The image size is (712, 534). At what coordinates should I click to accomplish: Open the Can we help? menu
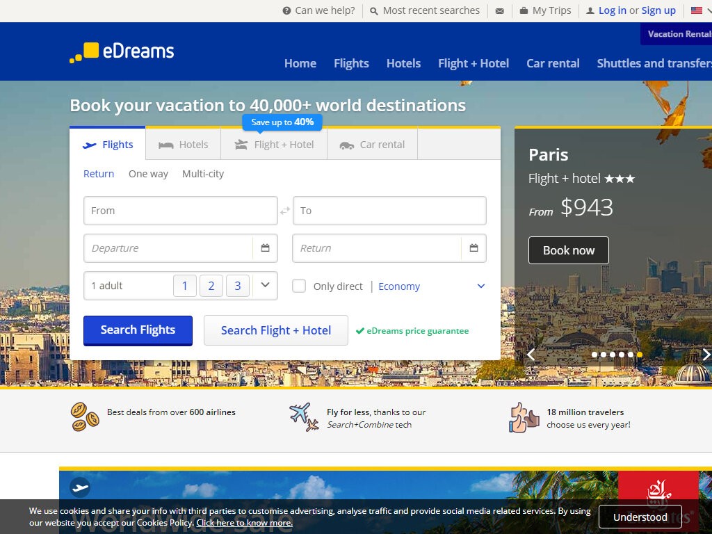[x=318, y=10]
